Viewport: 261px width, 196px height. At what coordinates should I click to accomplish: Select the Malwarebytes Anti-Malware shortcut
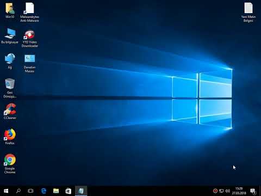coord(29,13)
